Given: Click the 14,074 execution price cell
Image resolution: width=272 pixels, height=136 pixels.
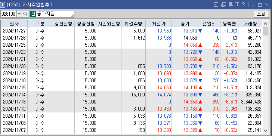Looking at the screenshot, I should [x=158, y=95].
